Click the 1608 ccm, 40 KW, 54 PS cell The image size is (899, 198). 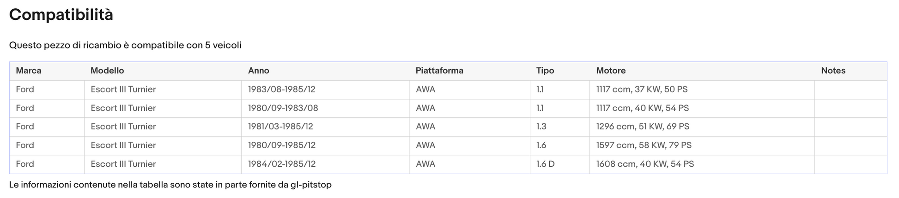[x=702, y=164]
